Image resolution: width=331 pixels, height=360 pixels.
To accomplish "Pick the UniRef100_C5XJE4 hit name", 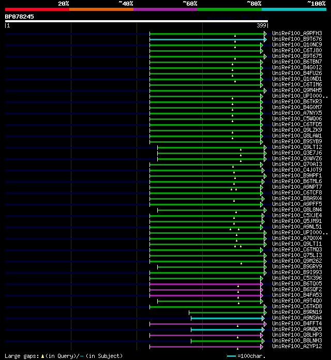I will click(297, 215).
